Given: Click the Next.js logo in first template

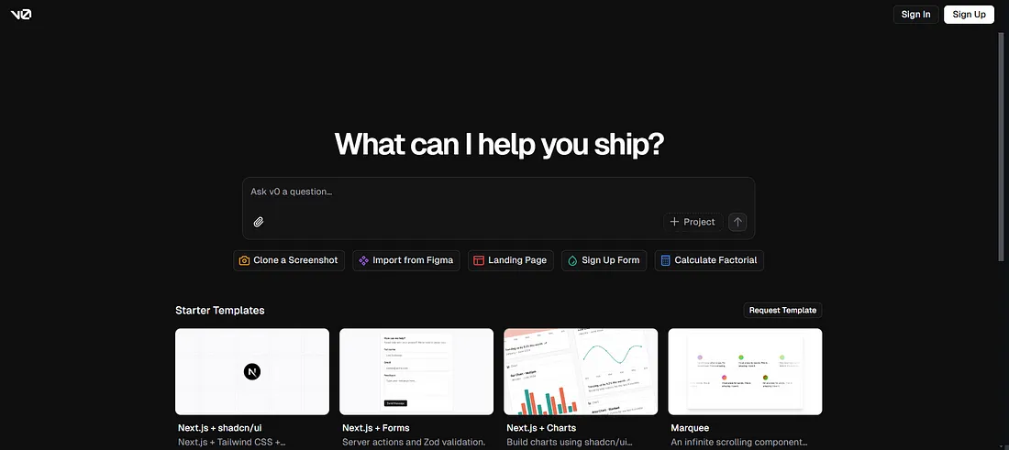Looking at the screenshot, I should coord(252,371).
